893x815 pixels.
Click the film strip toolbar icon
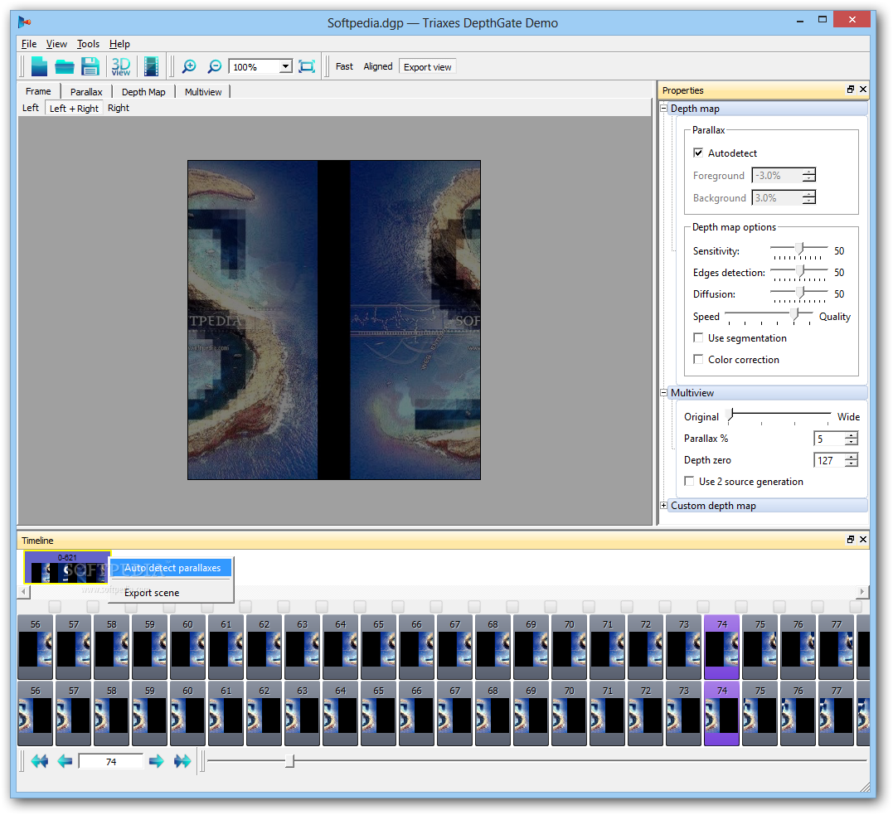point(151,66)
